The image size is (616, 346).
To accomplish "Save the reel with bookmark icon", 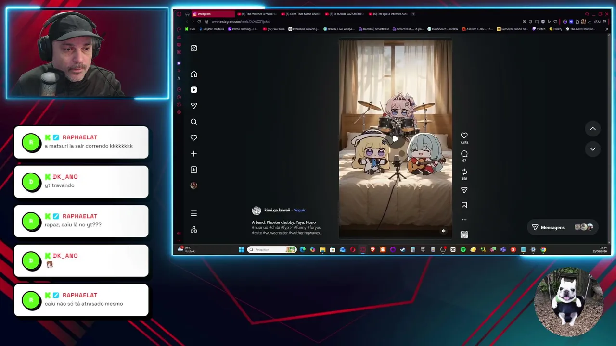I will tap(464, 205).
